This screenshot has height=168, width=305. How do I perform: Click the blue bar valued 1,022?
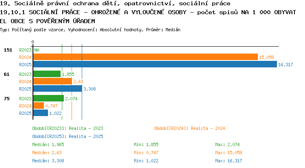[x=40, y=113]
